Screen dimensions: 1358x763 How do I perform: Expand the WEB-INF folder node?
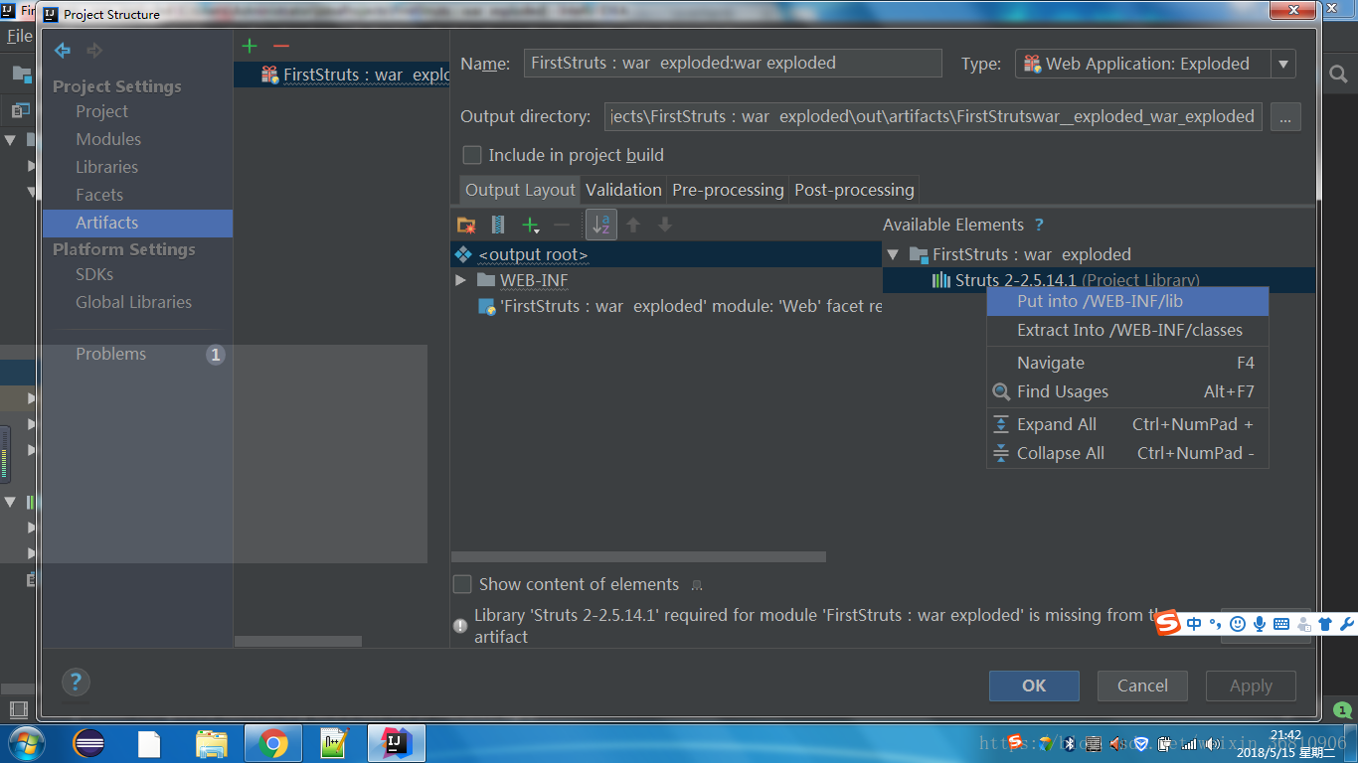(x=460, y=281)
